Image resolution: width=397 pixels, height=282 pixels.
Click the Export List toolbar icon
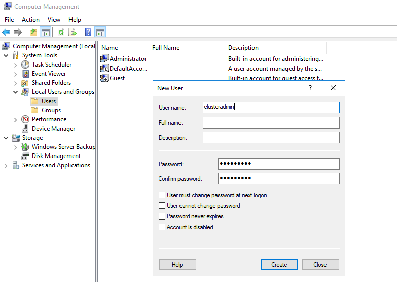pos(73,33)
